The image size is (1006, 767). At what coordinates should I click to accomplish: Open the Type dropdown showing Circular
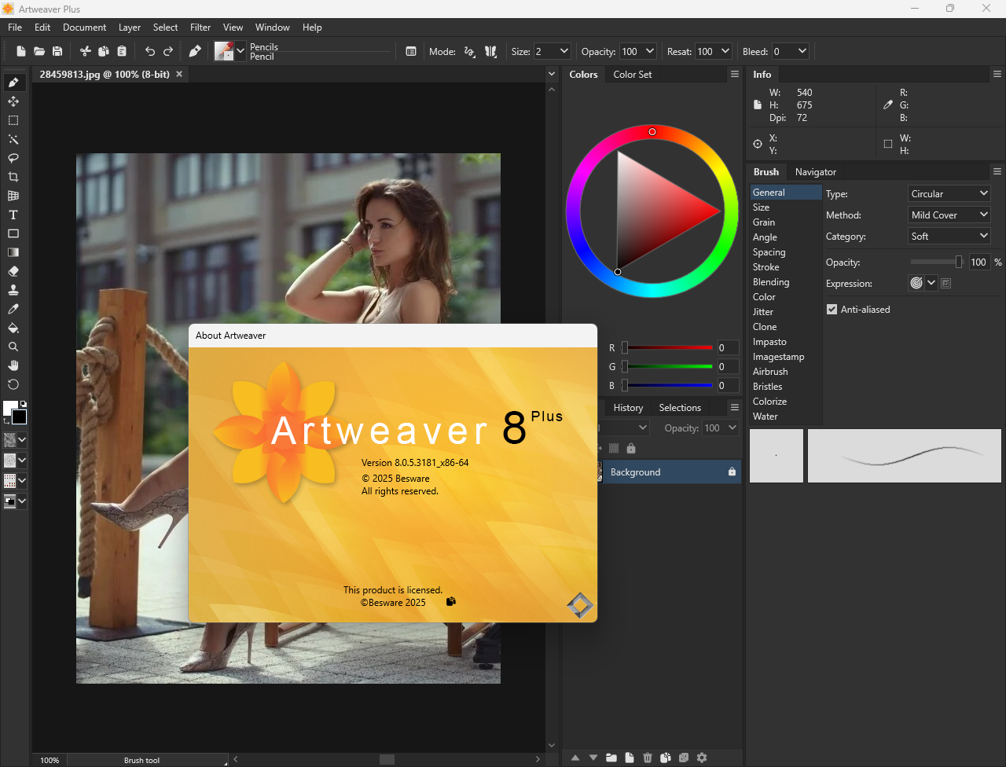949,193
